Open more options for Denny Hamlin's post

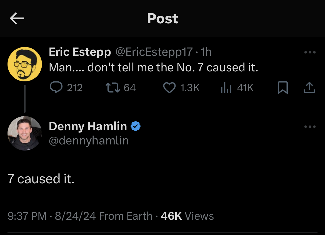point(310,127)
